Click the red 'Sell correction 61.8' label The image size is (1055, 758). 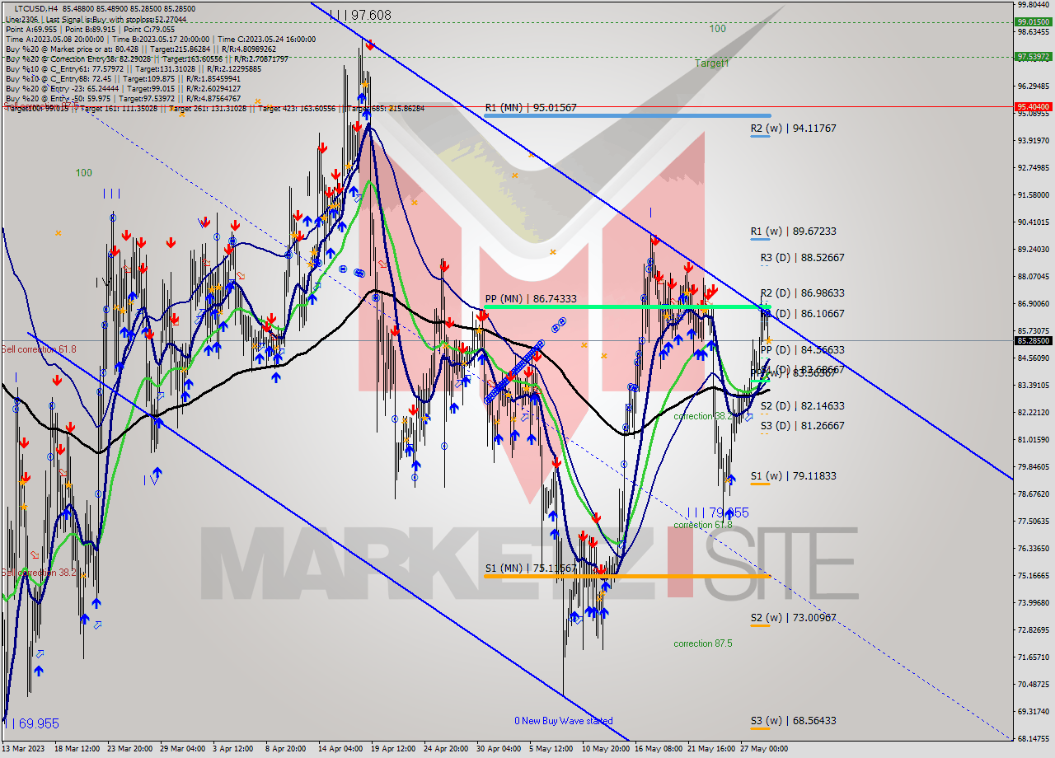(39, 349)
